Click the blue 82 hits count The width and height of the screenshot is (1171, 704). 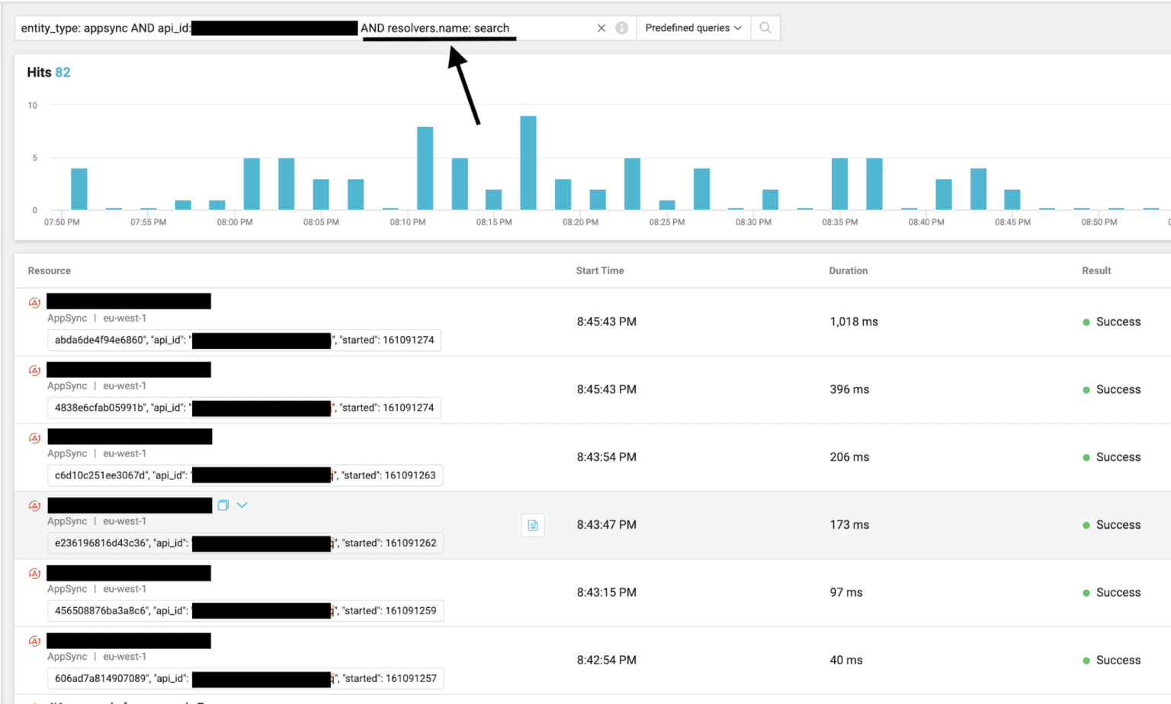pyautogui.click(x=63, y=72)
